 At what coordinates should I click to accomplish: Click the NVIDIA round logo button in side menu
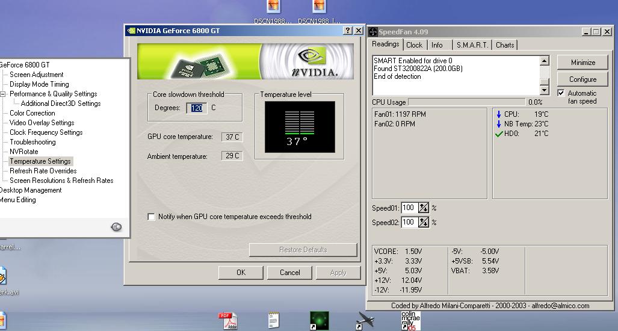coord(116,227)
